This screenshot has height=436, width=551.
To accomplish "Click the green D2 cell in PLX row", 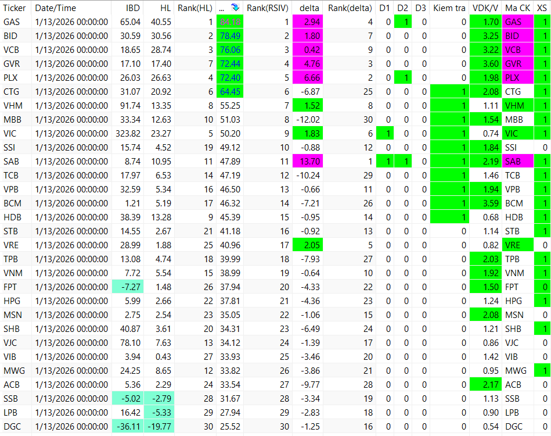I will tap(403, 78).
